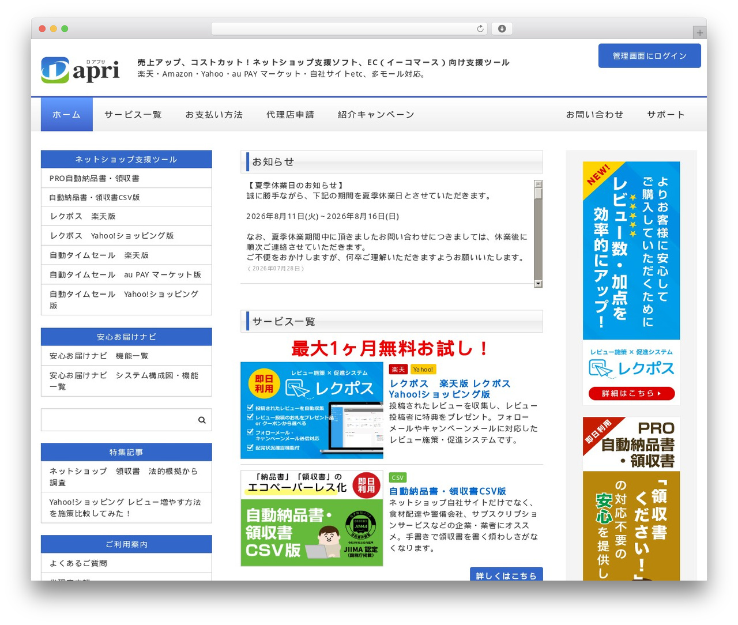Click the red 詳細はこちら banner button

(631, 394)
